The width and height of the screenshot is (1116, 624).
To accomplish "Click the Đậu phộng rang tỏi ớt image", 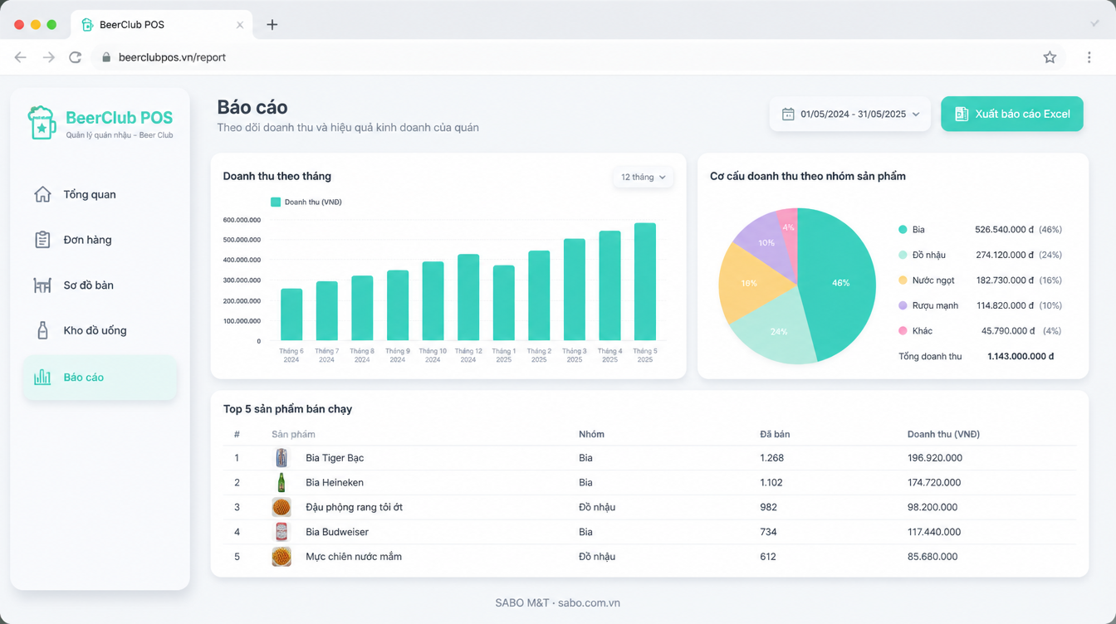I will tap(281, 507).
